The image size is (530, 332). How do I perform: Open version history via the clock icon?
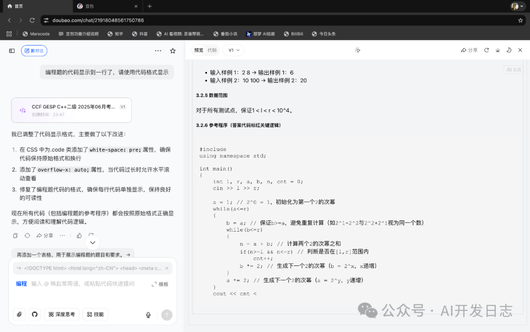pos(509,50)
